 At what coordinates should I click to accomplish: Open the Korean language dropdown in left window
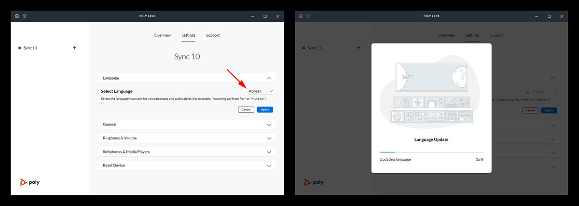pos(261,91)
